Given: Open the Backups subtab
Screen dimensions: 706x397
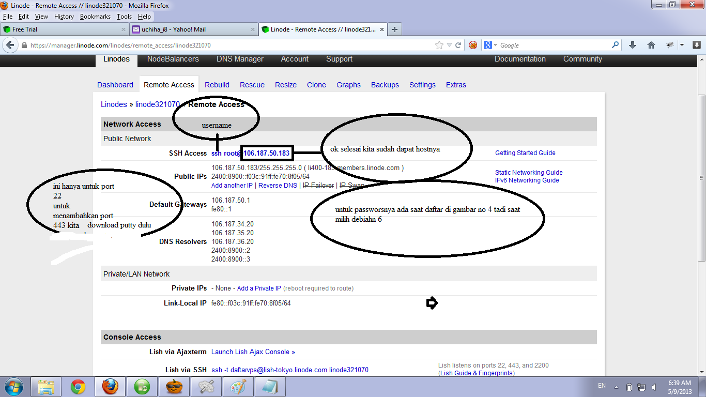Looking at the screenshot, I should tap(385, 85).
